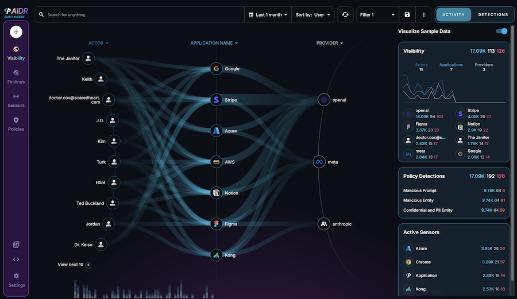This screenshot has width=517, height=299.
Task: Toggle Visualize Sample Data switch
Action: click(501, 32)
